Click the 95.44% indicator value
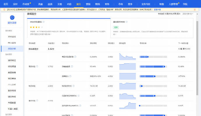The height and width of the screenshot is (116, 201). point(93,67)
